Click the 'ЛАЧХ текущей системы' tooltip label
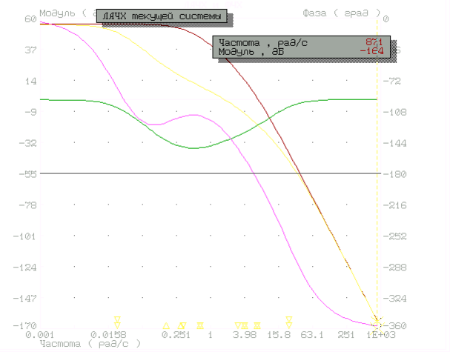This screenshot has width=450, height=352. click(162, 16)
